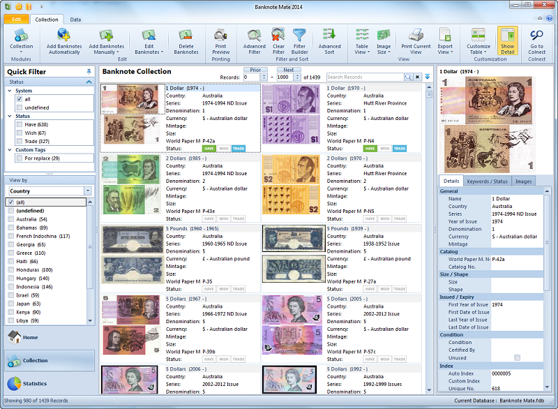
Task: Click the search magnifier icon
Action: [408, 77]
